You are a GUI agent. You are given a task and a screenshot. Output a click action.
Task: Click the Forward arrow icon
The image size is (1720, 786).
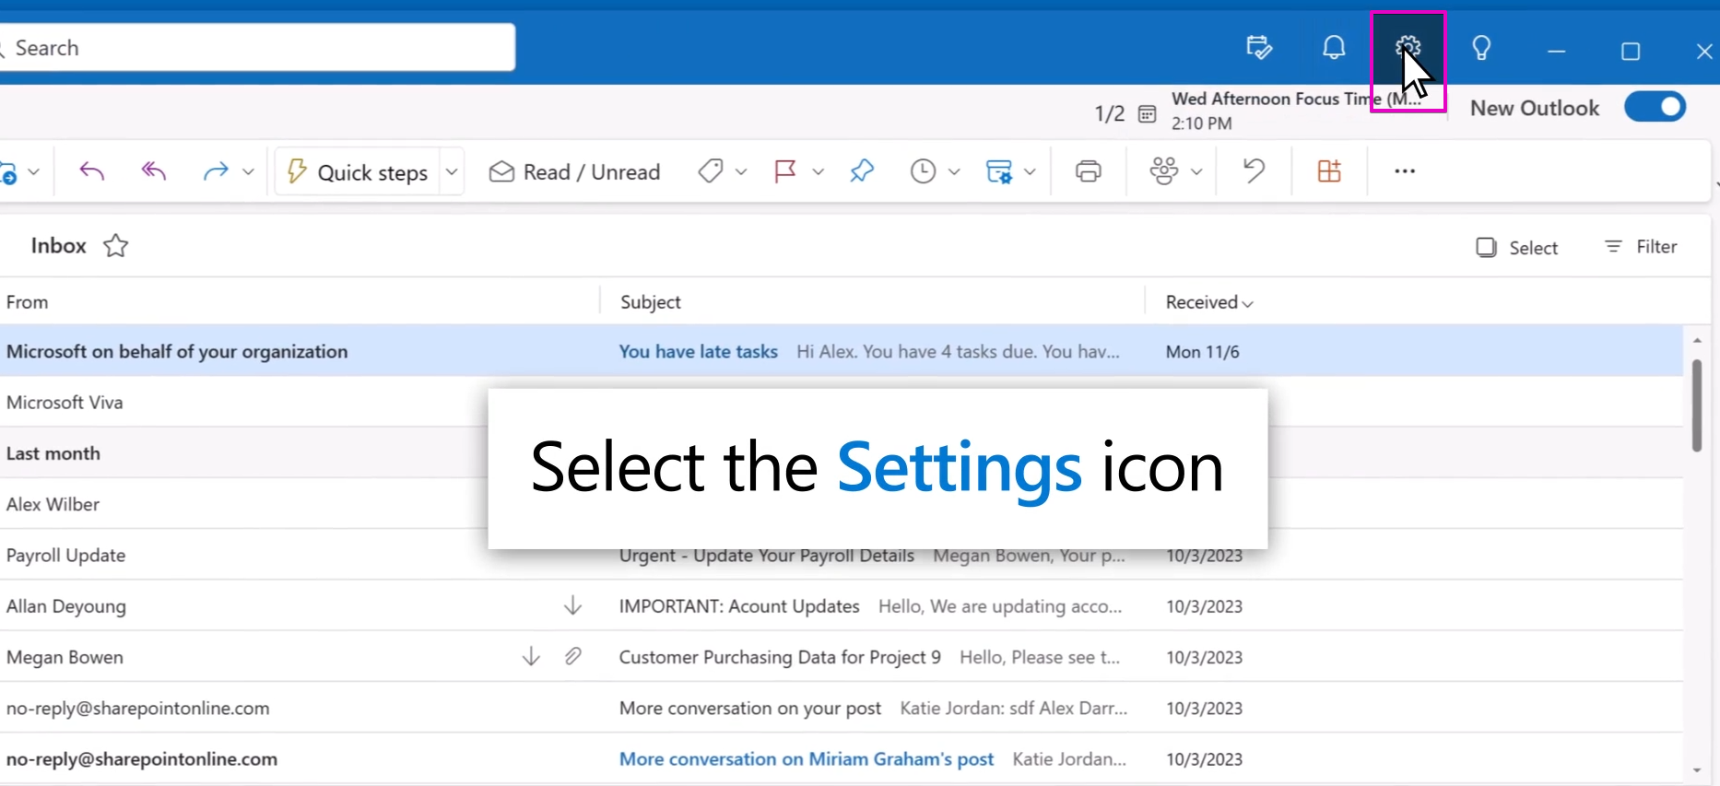pos(215,171)
